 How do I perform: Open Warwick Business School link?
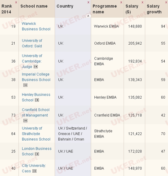pos(36,26)
